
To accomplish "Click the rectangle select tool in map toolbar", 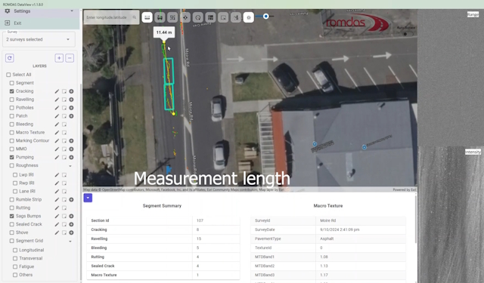I will pyautogui.click(x=223, y=17).
